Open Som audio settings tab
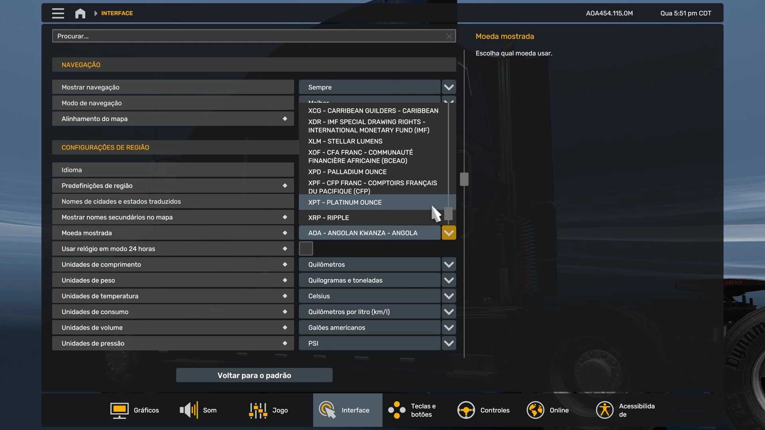 click(x=198, y=410)
